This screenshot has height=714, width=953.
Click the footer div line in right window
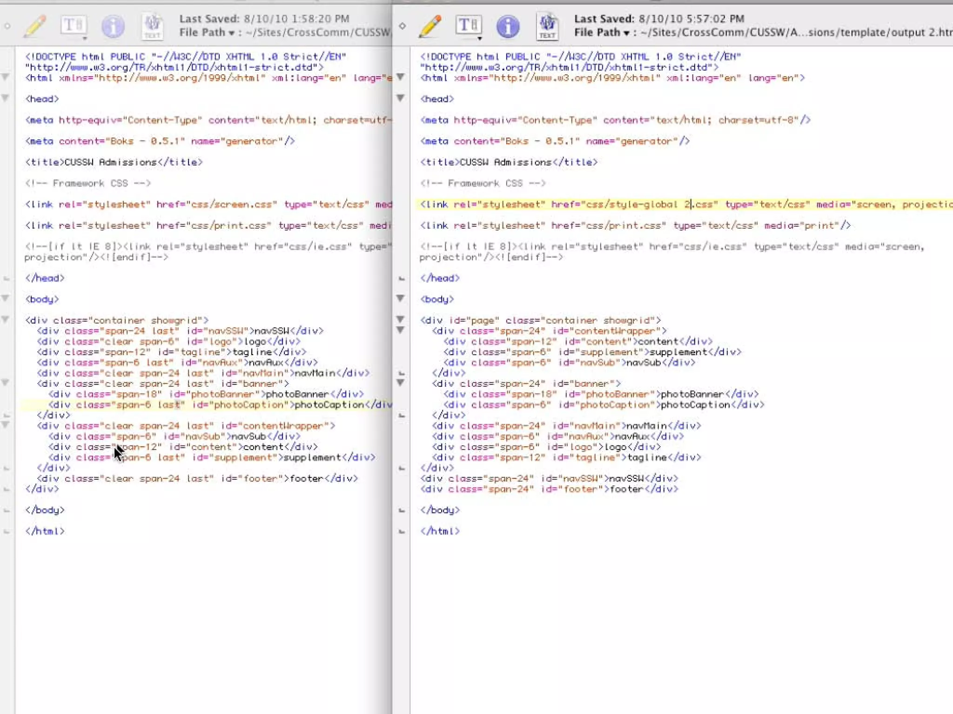point(549,489)
